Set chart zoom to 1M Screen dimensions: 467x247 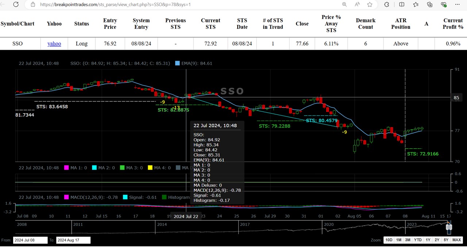(x=399, y=240)
